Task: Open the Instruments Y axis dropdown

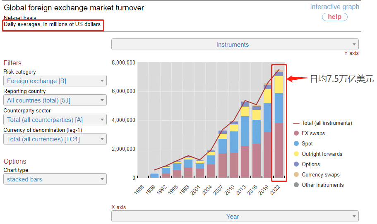Action: coord(235,45)
